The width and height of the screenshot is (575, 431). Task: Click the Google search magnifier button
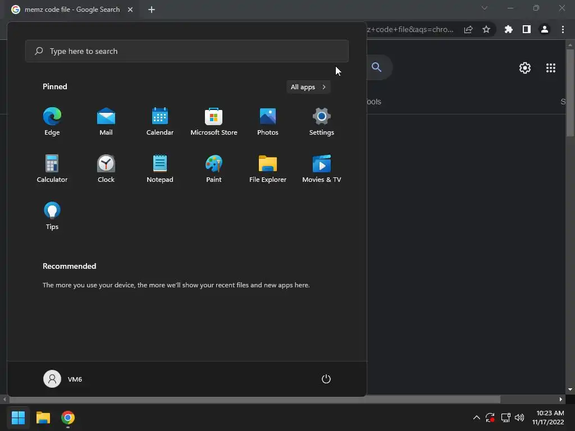coord(377,67)
